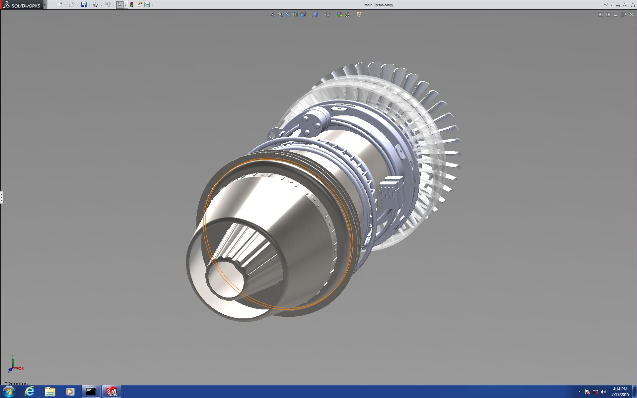Open the Help question mark menu

pos(605,5)
